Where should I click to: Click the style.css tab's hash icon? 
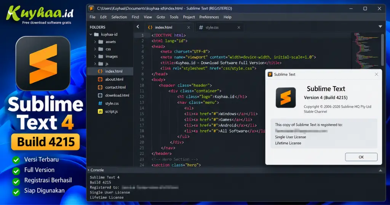pos(201,27)
